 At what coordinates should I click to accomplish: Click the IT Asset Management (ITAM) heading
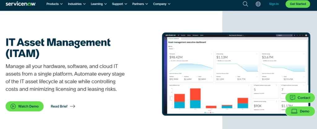[58, 48]
